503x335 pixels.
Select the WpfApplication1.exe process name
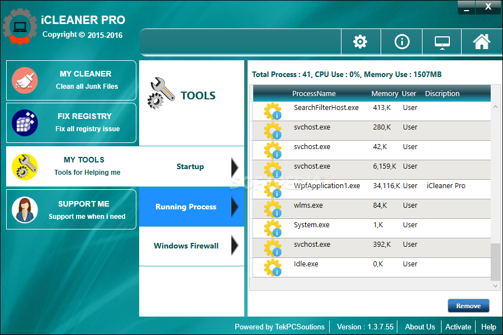(327, 186)
